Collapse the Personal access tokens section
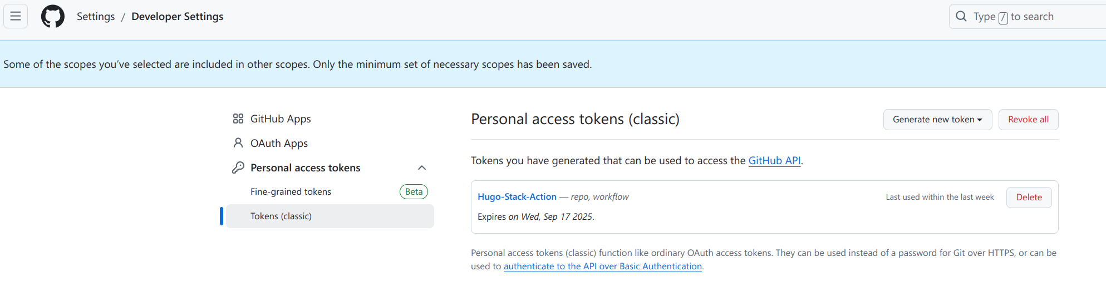This screenshot has width=1106, height=286. tap(422, 167)
